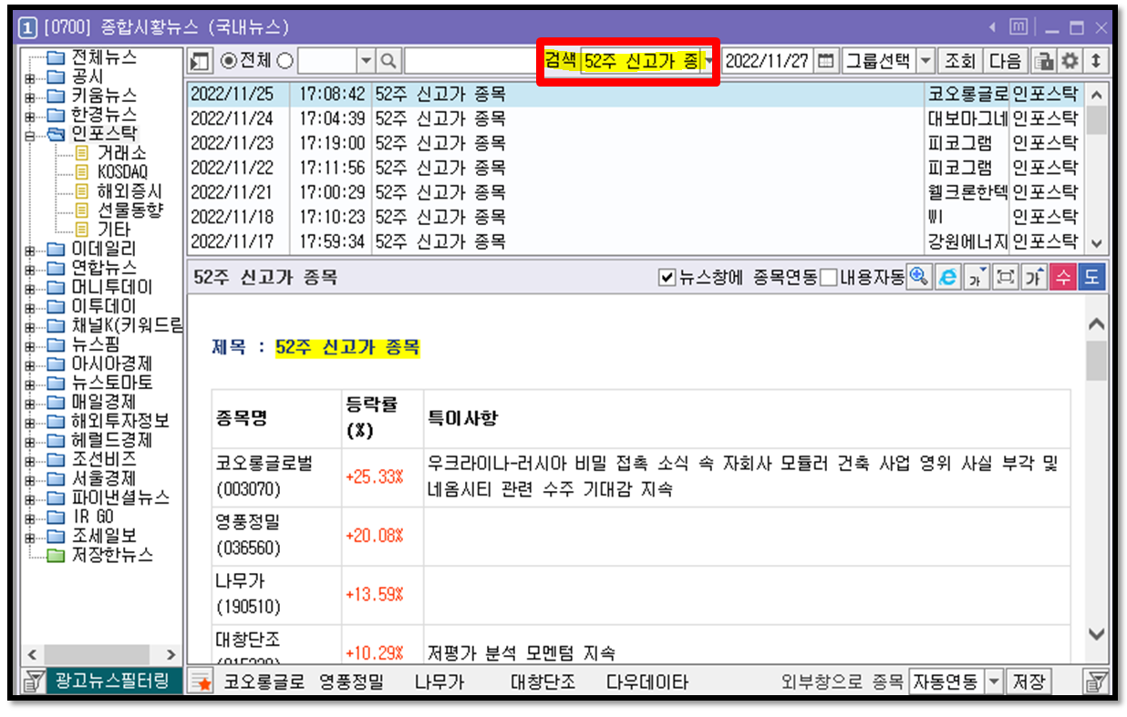
Task: Toggle the left tree panel icon
Action: 200,61
